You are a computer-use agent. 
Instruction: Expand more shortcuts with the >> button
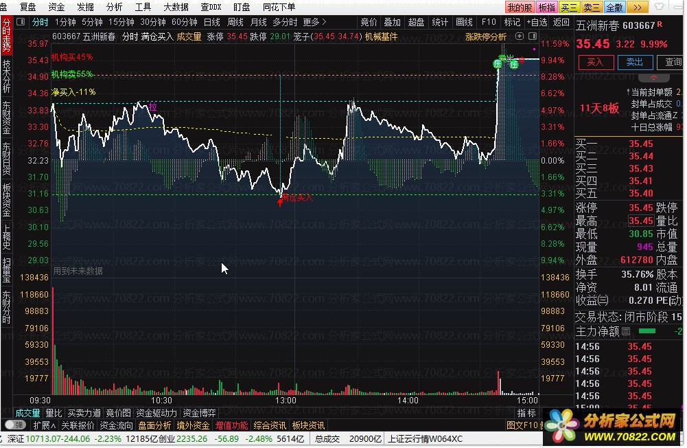pos(638,8)
